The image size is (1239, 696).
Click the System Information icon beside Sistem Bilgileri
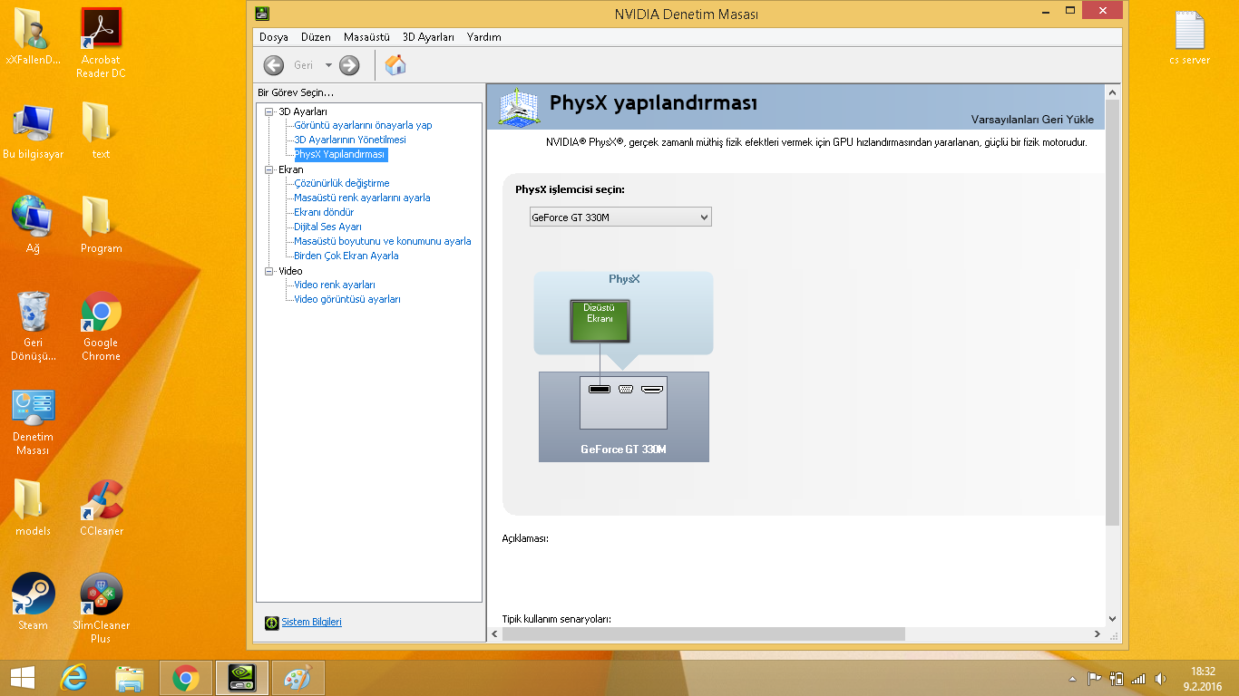(x=271, y=623)
